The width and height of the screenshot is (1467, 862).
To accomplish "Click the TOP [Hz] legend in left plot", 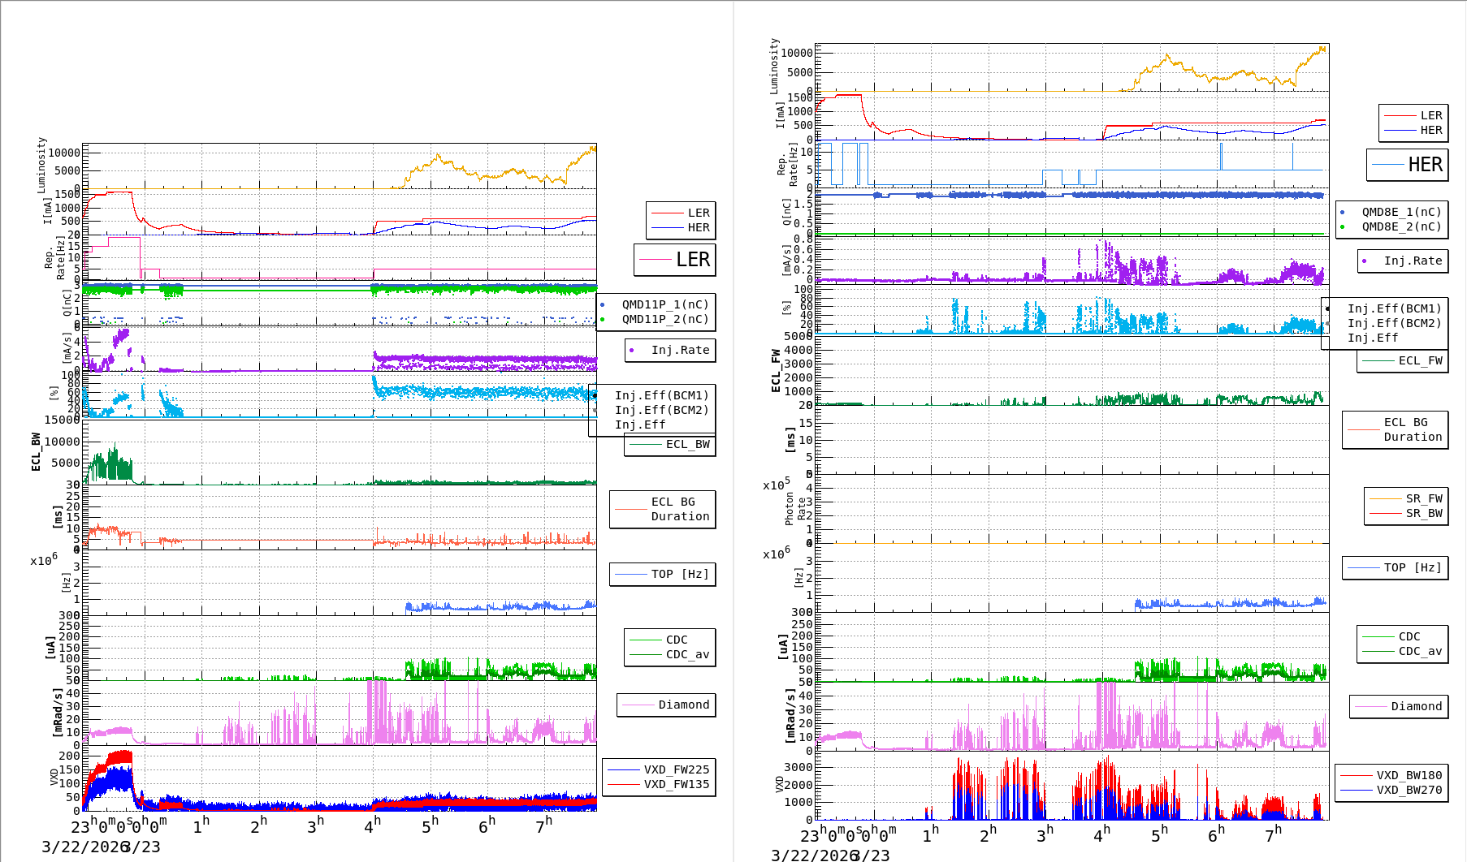I will tap(663, 574).
